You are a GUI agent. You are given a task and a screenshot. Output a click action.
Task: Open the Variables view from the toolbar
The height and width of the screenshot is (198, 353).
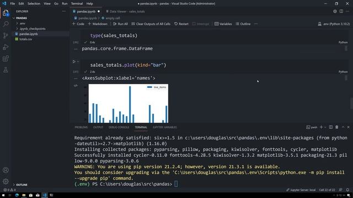(223, 24)
